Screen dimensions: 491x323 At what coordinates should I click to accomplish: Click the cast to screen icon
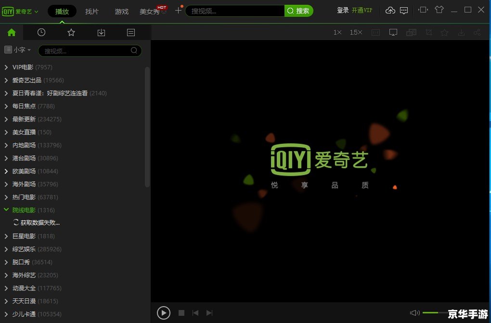[393, 32]
